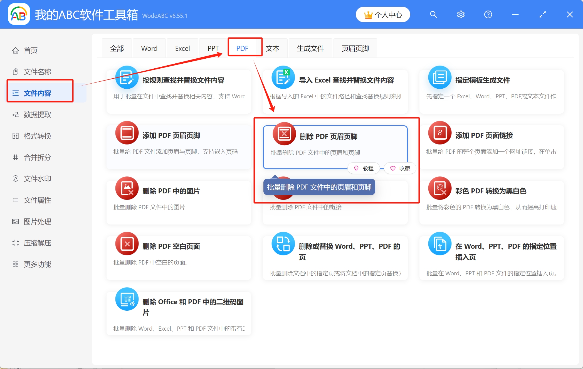Image resolution: width=583 pixels, height=369 pixels.
Task: Open the 添加 PDF 页眉页脚 tool
Action: coord(178,135)
